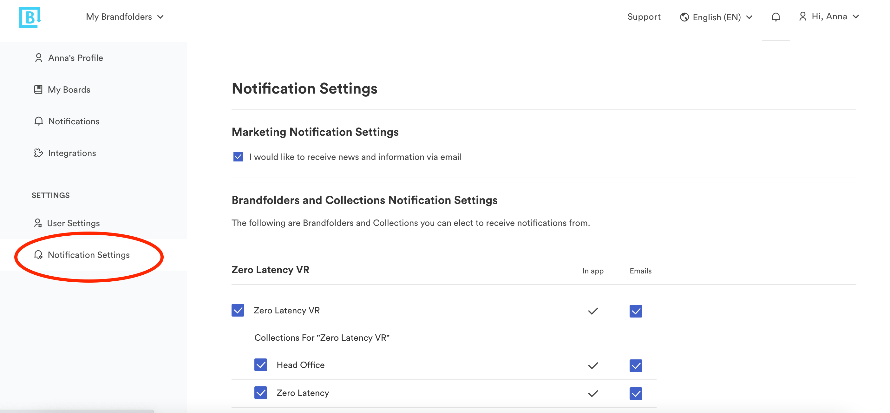The image size is (890, 413).
Task: Click Brandfolders and Collections Notification Settings heading
Action: pyautogui.click(x=364, y=200)
